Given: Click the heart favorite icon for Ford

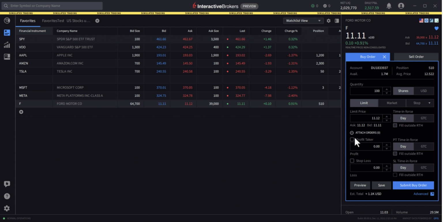Looking at the screenshot, I should (x=436, y=28).
